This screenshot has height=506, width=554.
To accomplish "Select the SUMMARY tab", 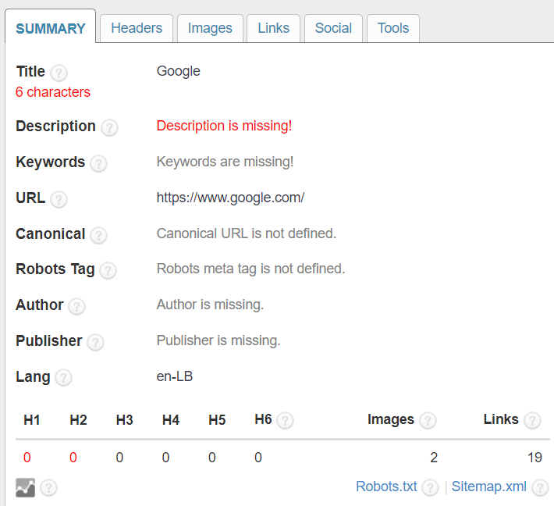I will click(51, 28).
